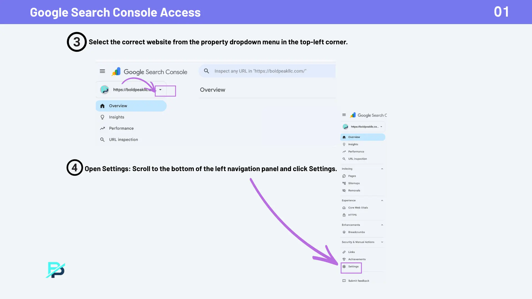
Task: Click the Google Search Console logo in large screenshot
Action: [150, 72]
